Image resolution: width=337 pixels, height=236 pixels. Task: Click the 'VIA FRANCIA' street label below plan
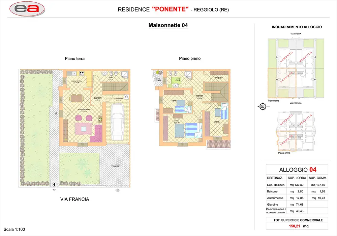[74, 199]
